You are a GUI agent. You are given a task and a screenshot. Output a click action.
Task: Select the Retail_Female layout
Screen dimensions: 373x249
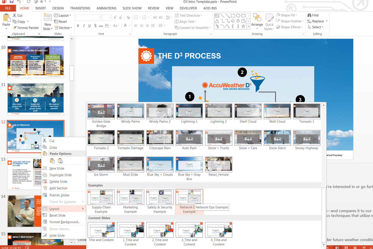pos(218,167)
